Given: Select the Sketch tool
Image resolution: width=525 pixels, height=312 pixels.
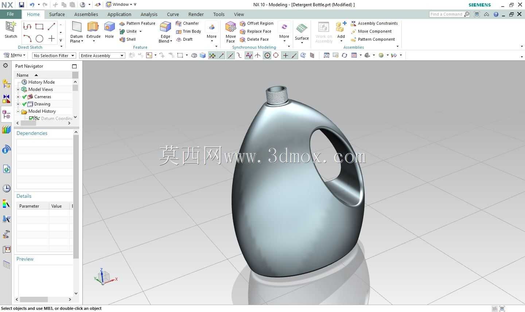Looking at the screenshot, I should (x=11, y=30).
